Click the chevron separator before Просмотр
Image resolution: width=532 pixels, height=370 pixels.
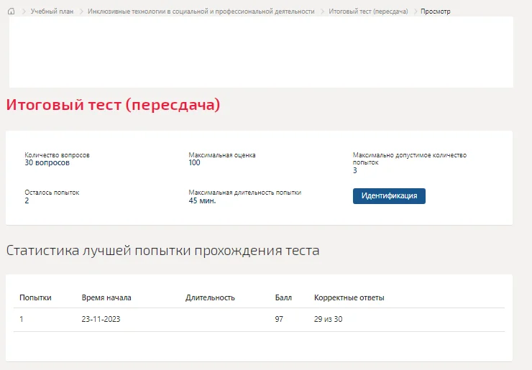(416, 11)
